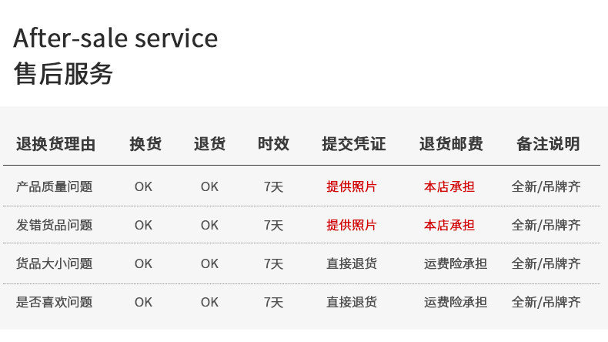Screen dimensions: 608x342
Task: Select the 产品质量问题 row label
Action: [x=54, y=186]
